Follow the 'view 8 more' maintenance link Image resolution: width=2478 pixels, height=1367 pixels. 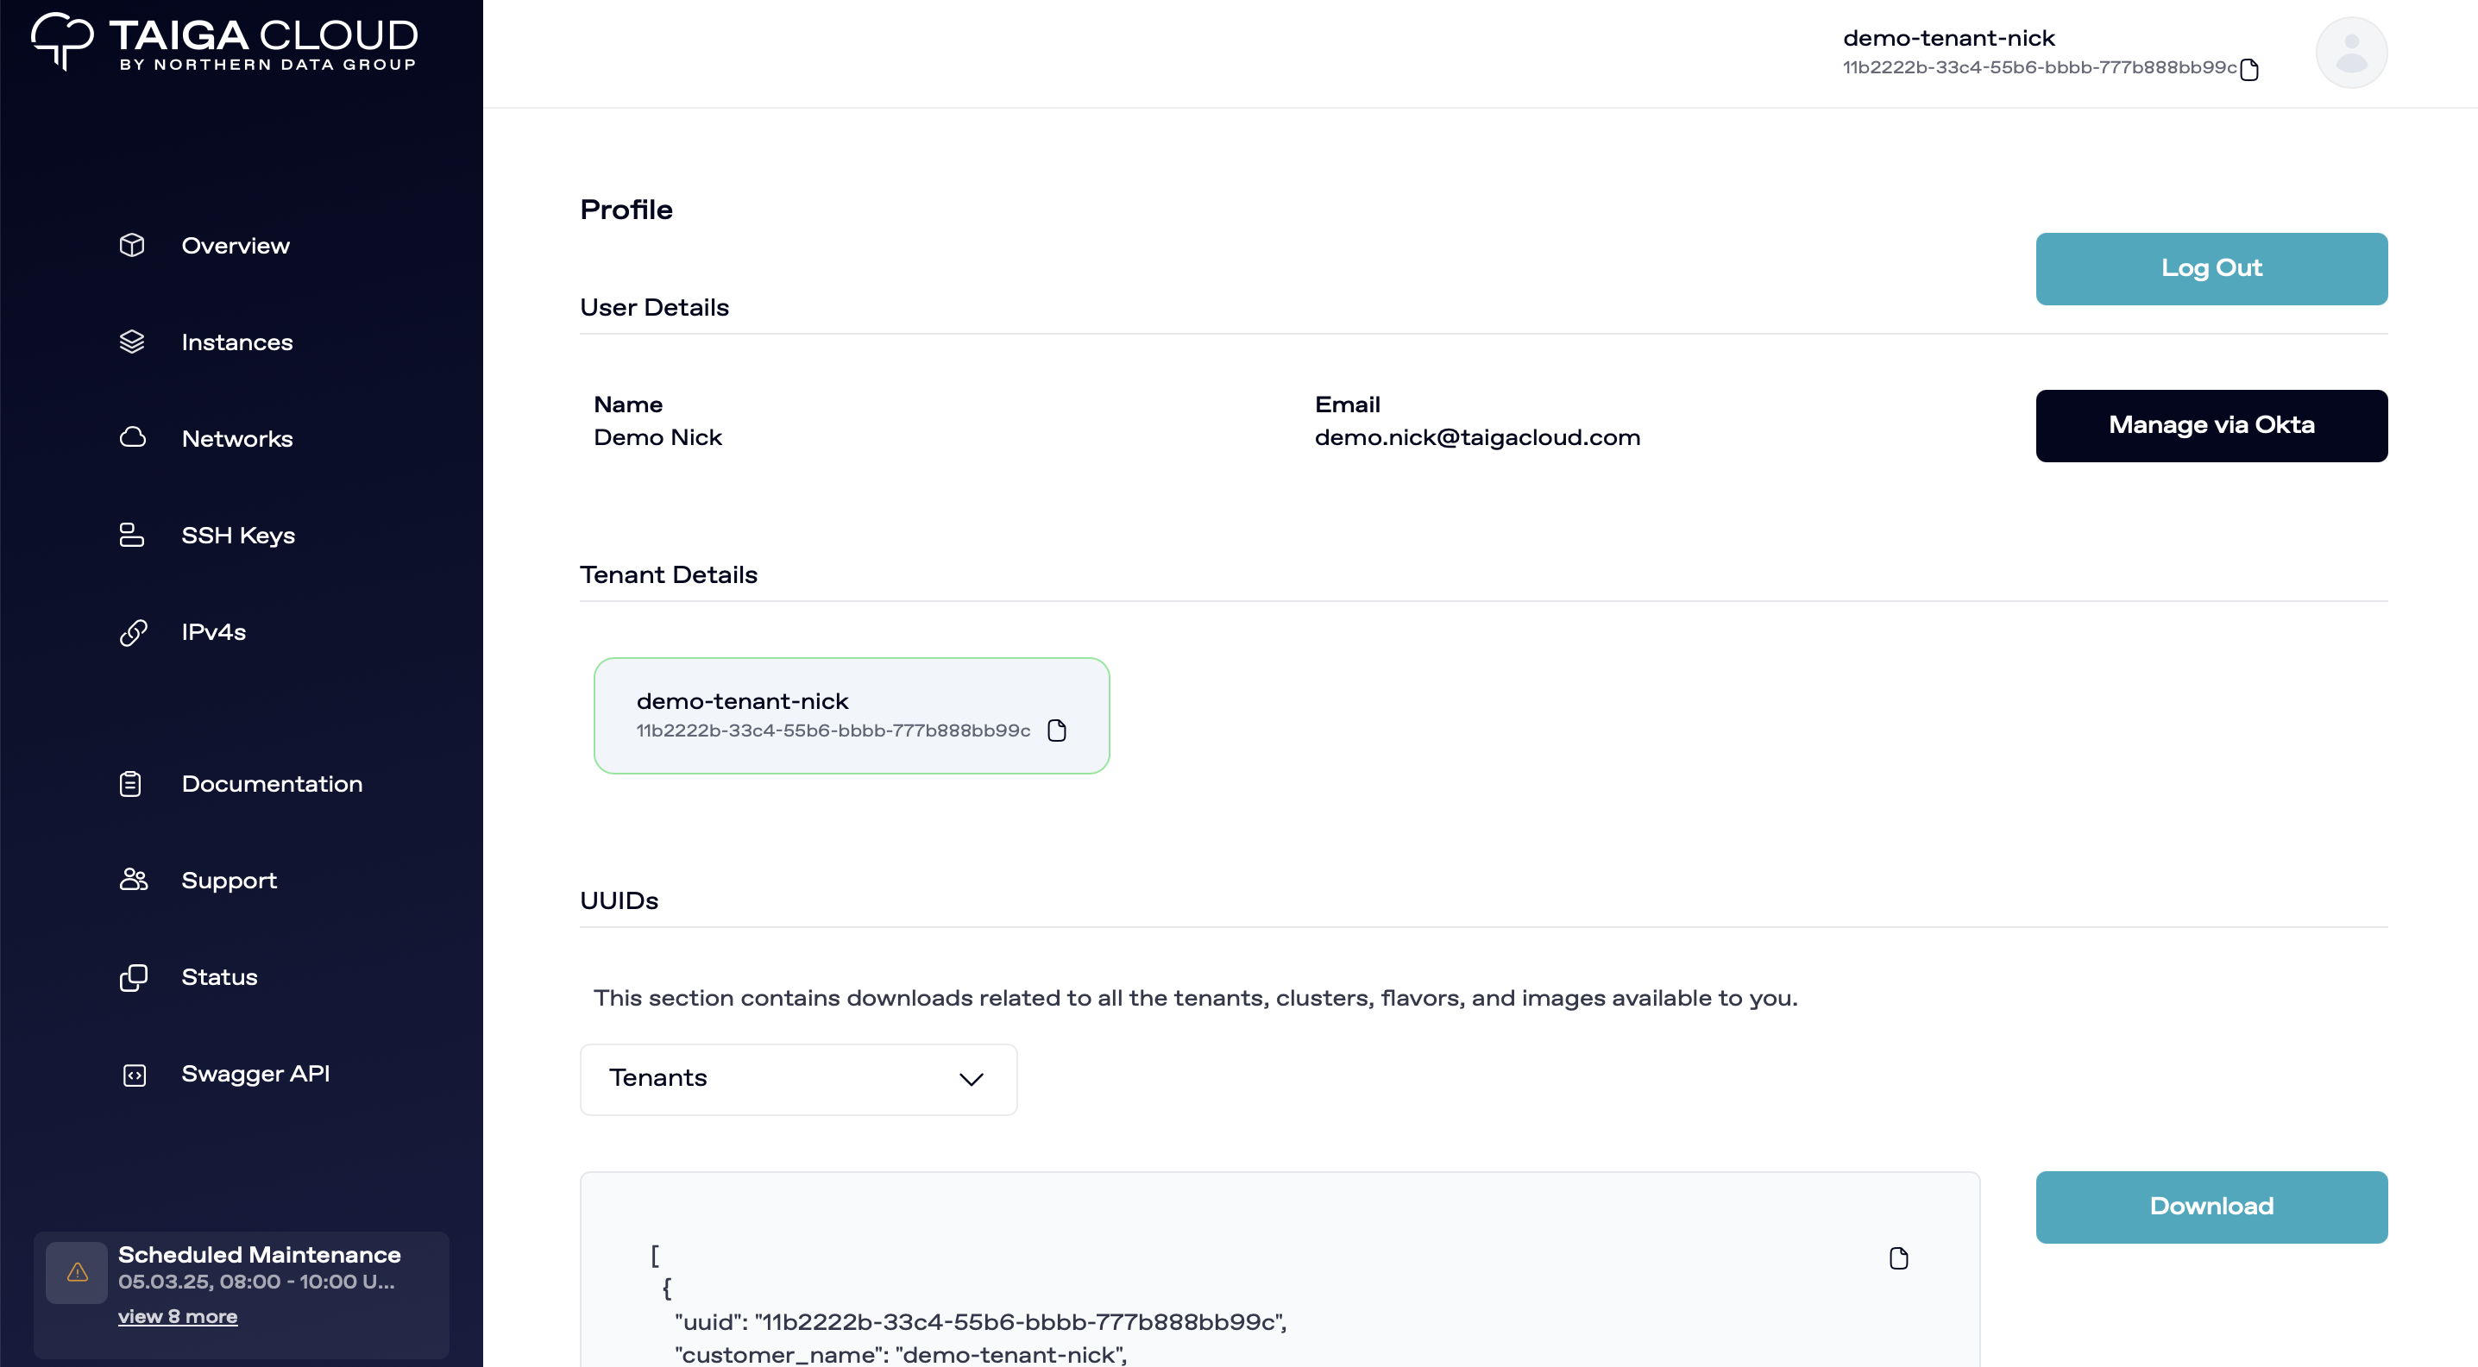click(x=177, y=1316)
